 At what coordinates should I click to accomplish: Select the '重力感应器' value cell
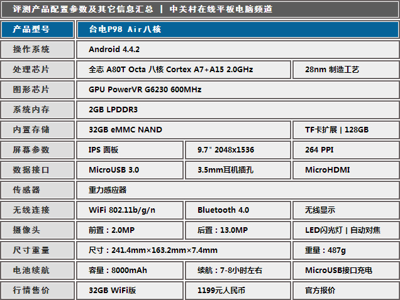238,191
